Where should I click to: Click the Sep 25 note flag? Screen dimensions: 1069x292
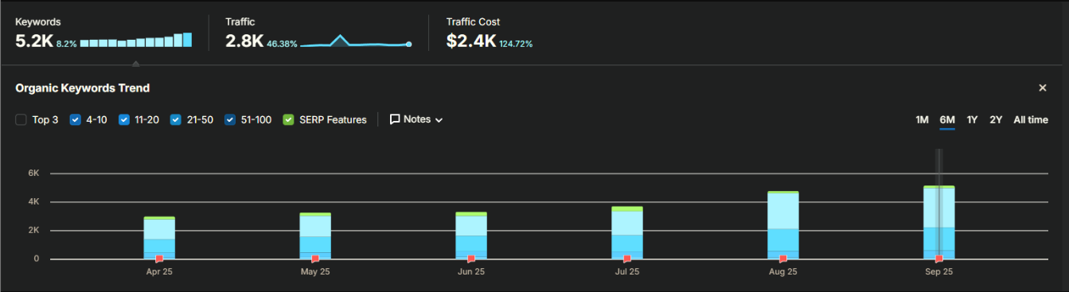tap(939, 259)
